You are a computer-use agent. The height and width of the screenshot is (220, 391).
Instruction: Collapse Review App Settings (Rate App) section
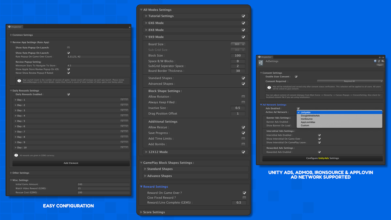click(11, 42)
